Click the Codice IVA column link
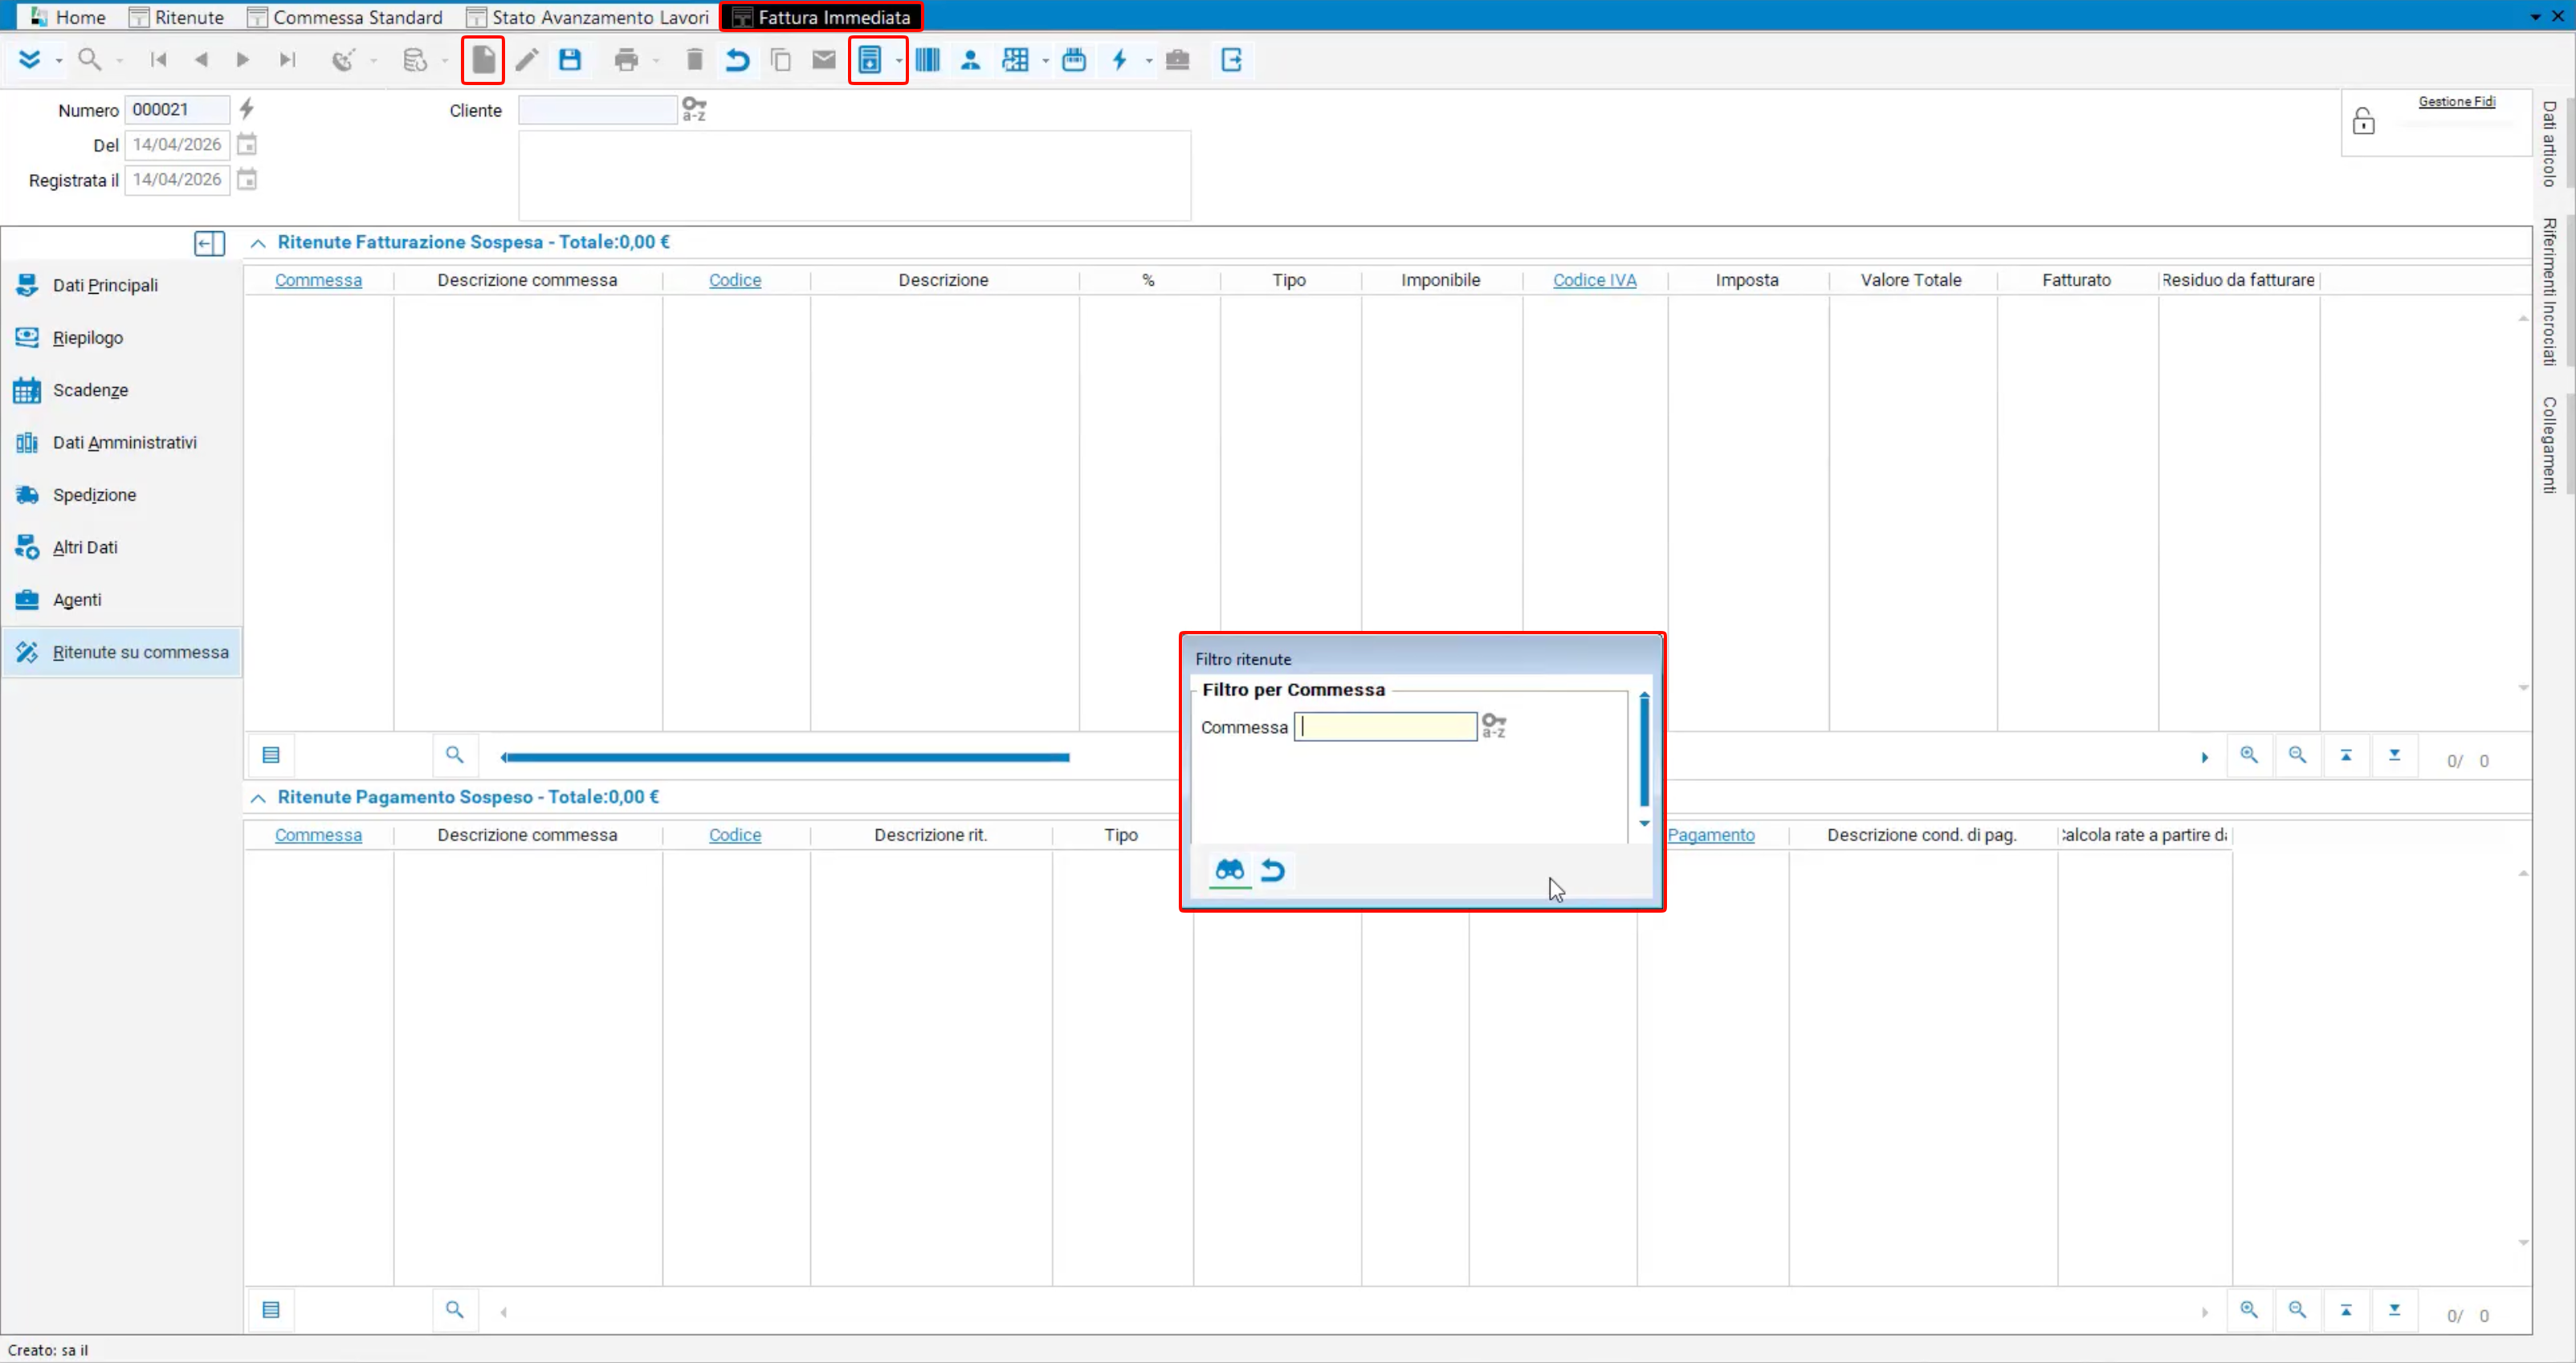The width and height of the screenshot is (2576, 1363). click(x=1594, y=280)
